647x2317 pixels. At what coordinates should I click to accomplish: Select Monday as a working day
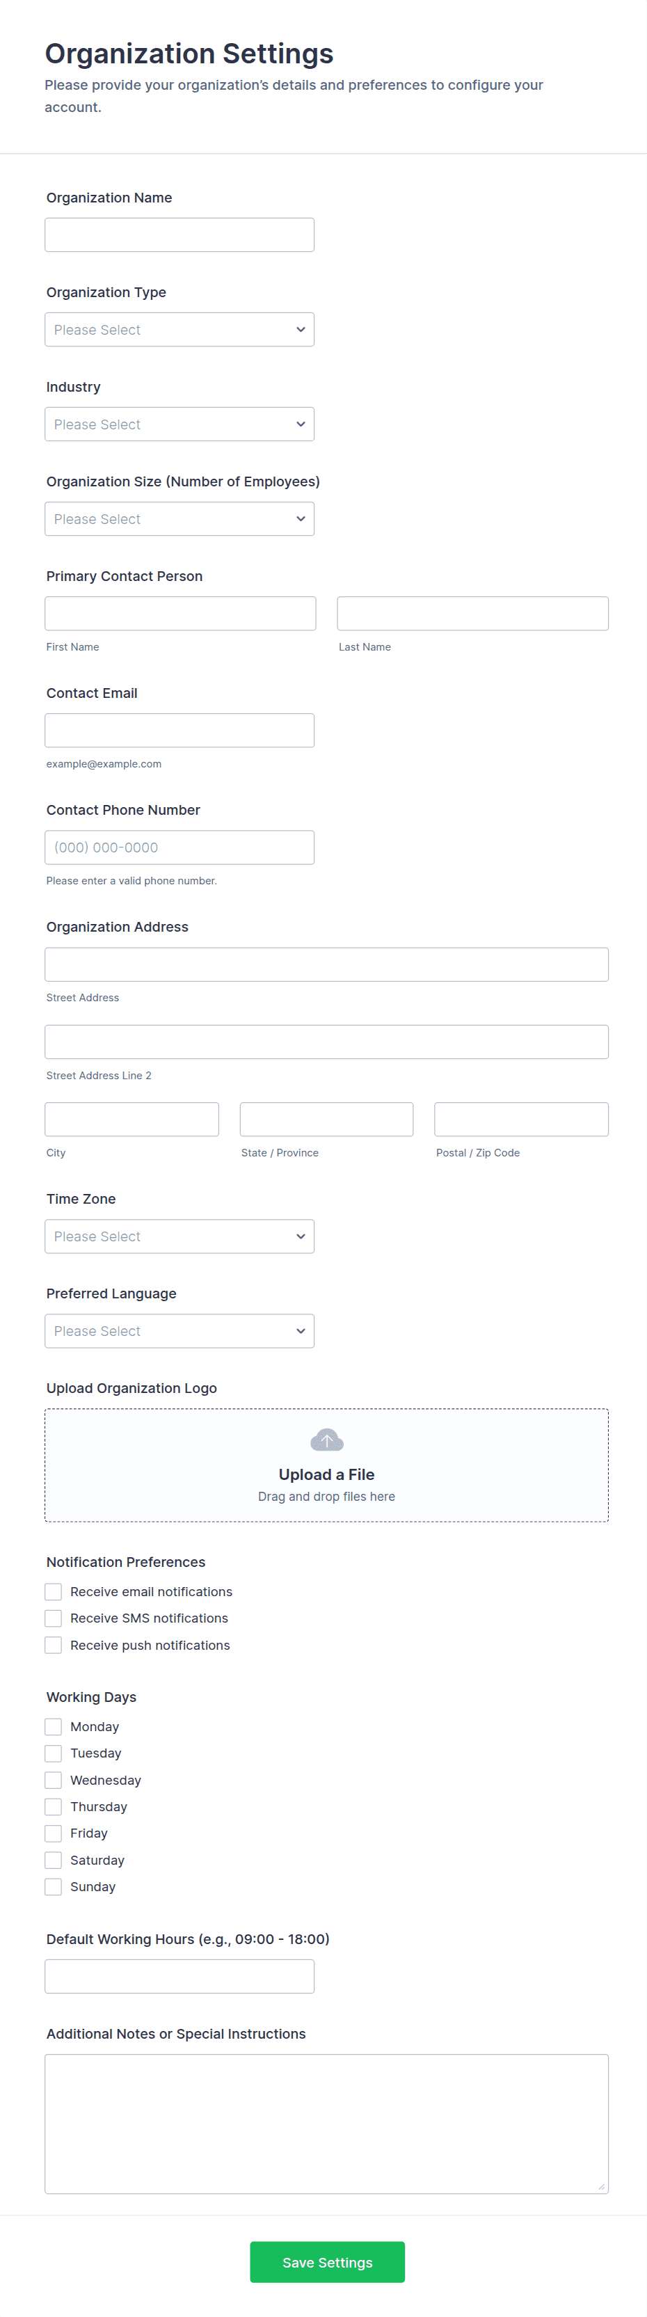coord(54,1726)
